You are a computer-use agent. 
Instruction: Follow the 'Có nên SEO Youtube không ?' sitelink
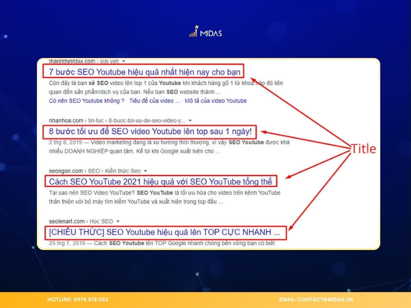(x=87, y=101)
